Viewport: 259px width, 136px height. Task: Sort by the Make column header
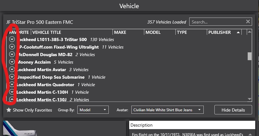click(128, 32)
